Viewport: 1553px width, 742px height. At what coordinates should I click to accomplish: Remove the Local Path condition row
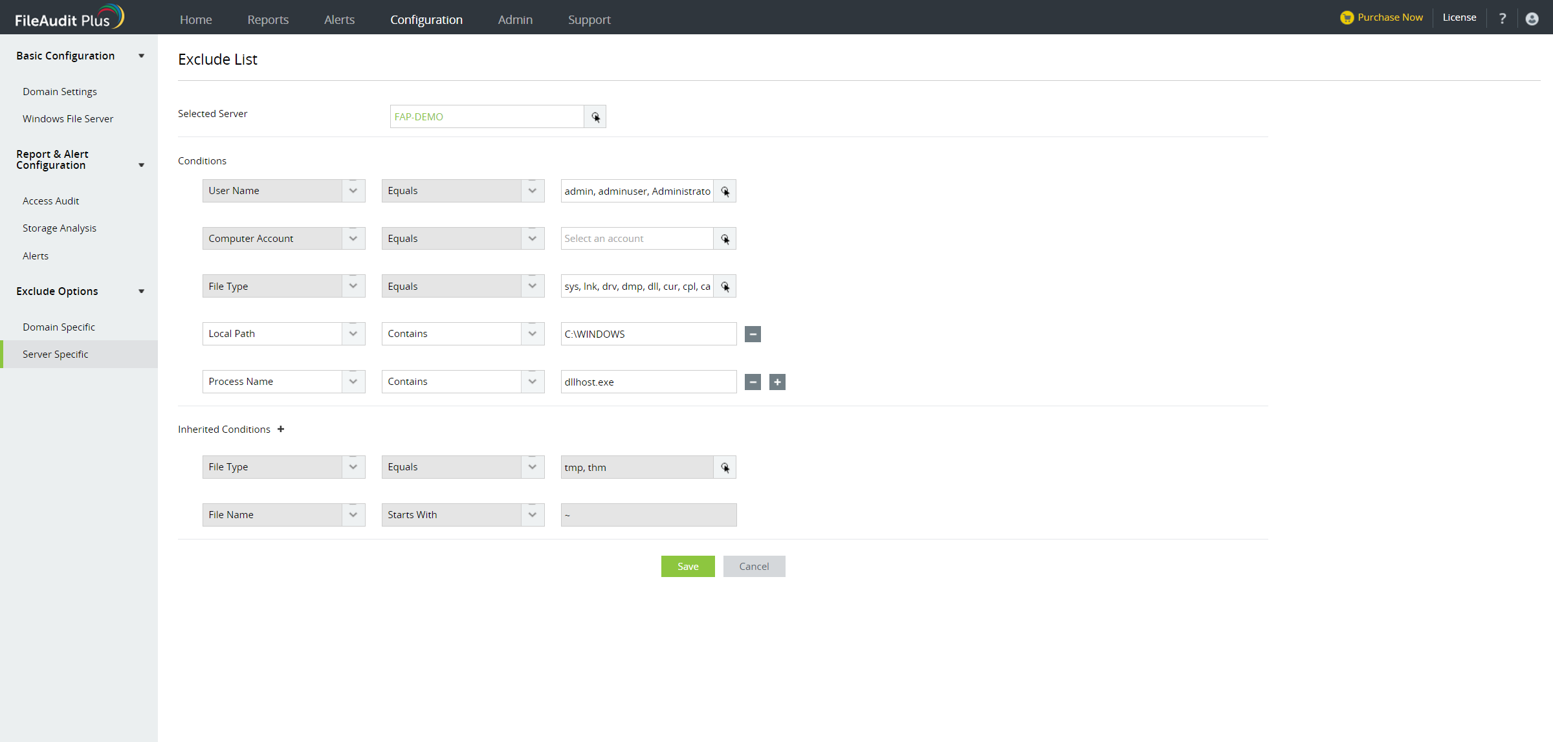coord(753,334)
